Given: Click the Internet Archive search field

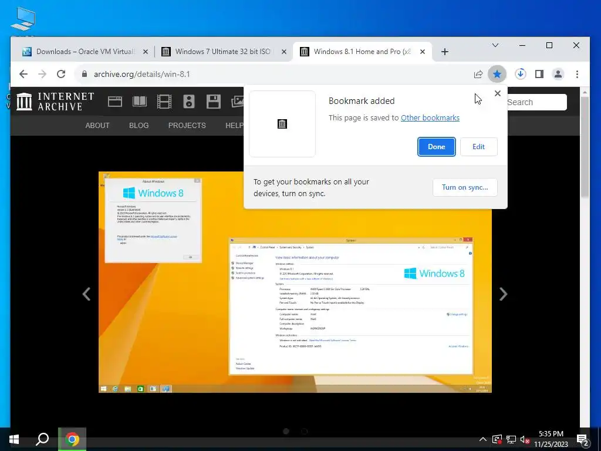Looking at the screenshot, I should pyautogui.click(x=536, y=102).
